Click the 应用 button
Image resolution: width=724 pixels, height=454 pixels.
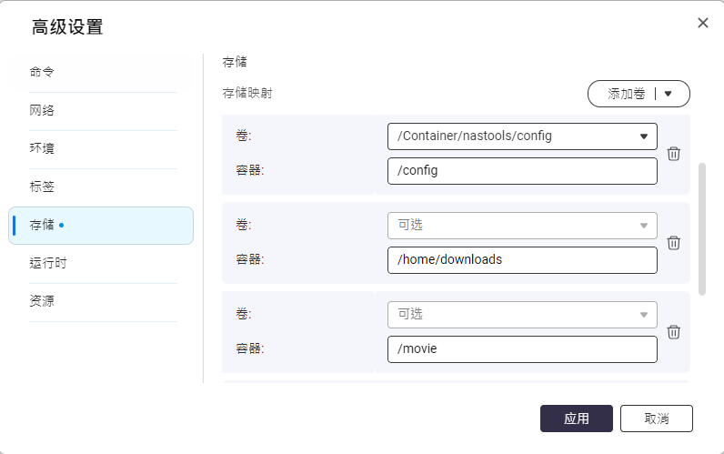[x=577, y=419]
